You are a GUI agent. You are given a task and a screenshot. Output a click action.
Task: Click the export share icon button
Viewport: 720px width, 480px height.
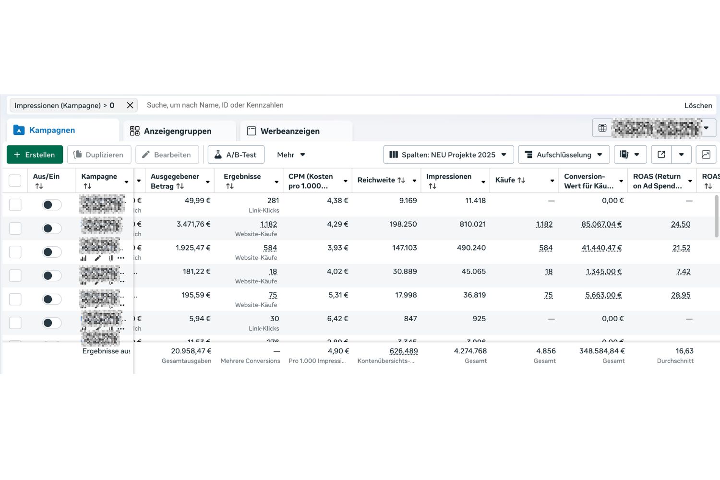click(x=661, y=155)
